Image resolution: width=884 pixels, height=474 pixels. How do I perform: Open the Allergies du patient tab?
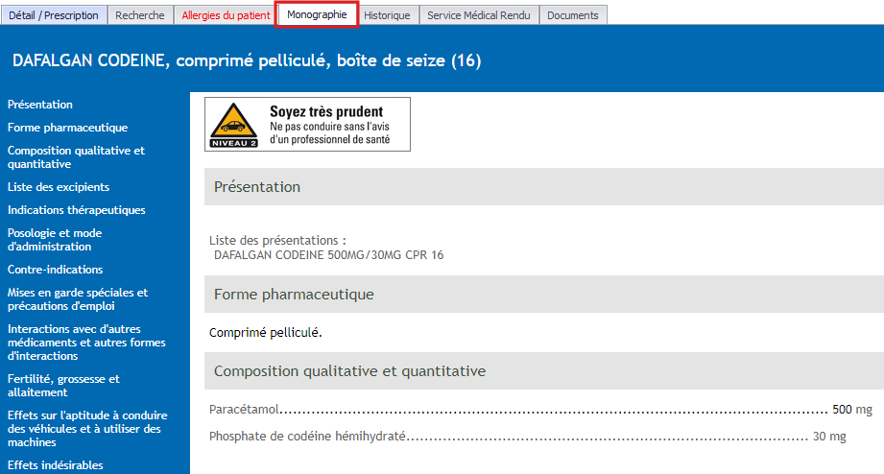coord(226,15)
